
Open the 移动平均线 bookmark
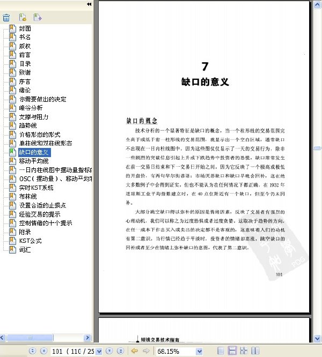[34, 161]
